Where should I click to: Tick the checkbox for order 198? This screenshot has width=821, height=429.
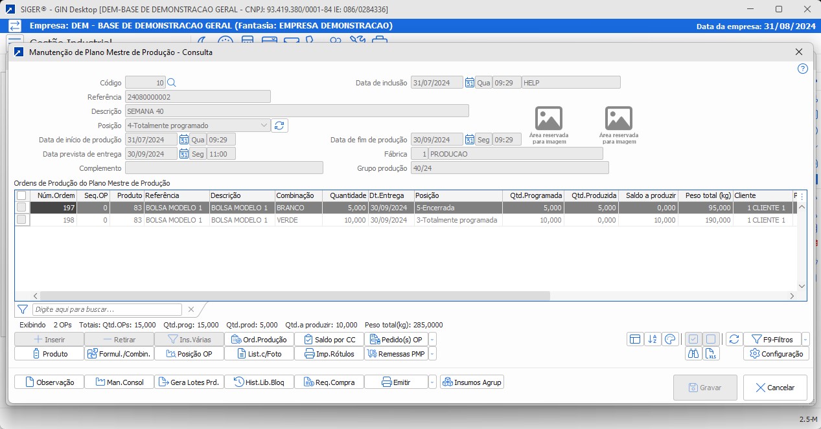(x=22, y=220)
